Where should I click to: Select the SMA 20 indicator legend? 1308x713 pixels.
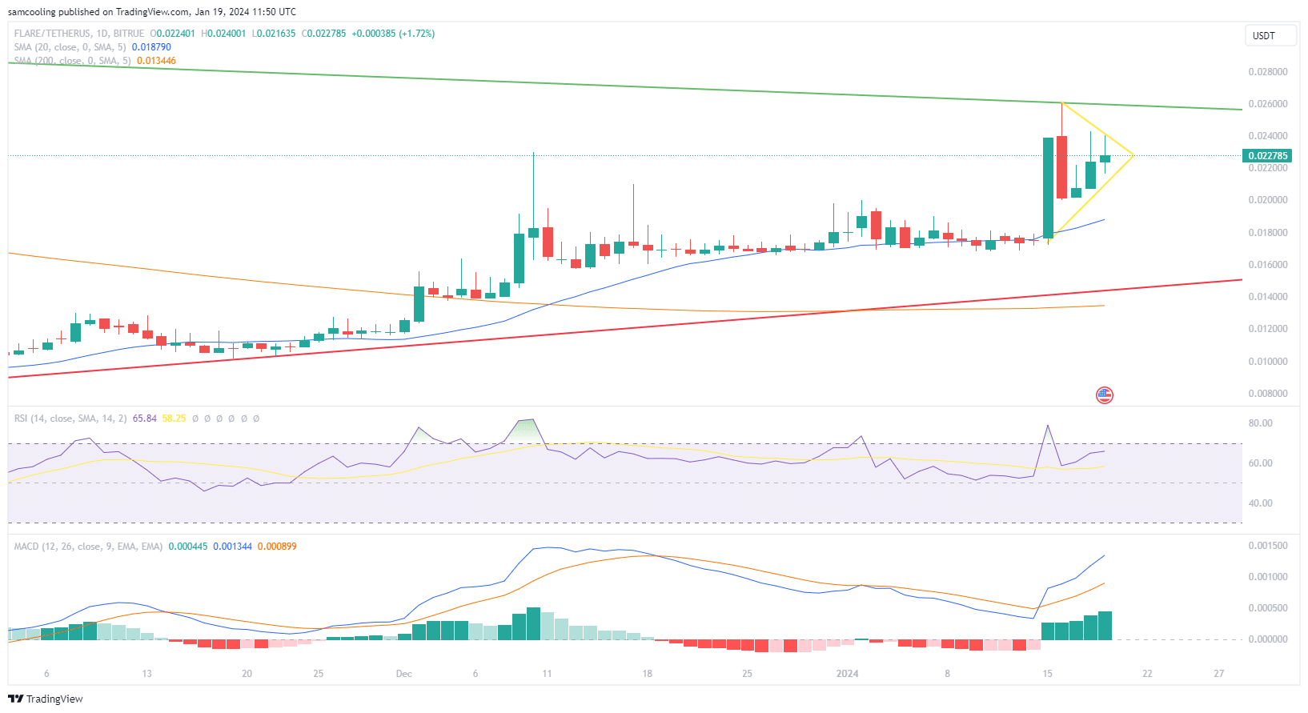tap(70, 47)
